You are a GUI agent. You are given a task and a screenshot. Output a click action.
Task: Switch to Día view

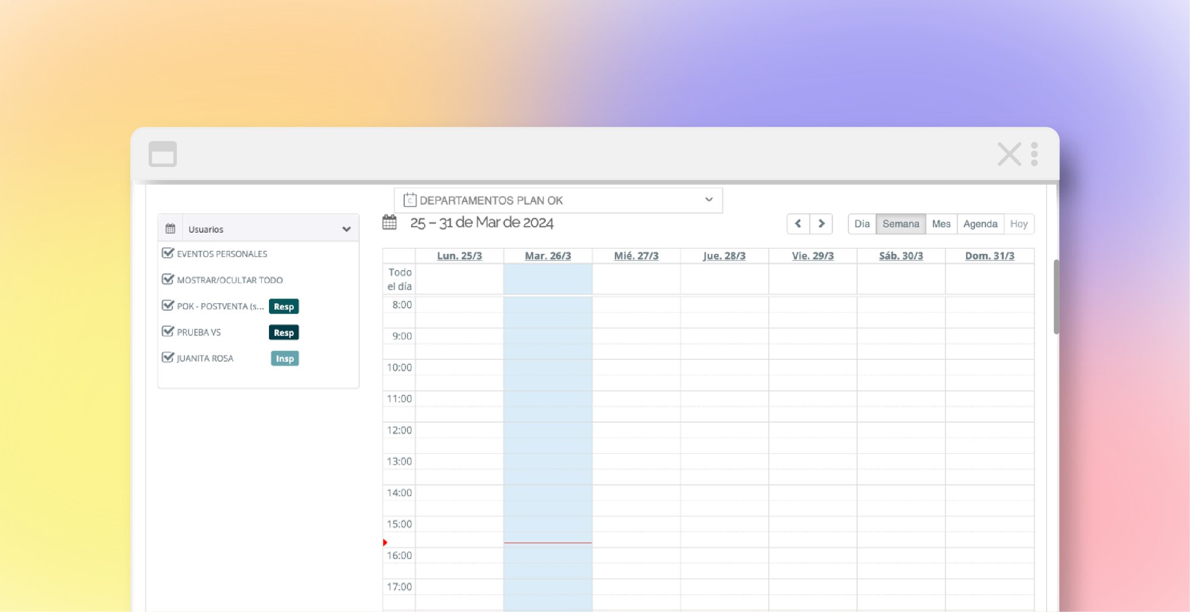(x=862, y=224)
